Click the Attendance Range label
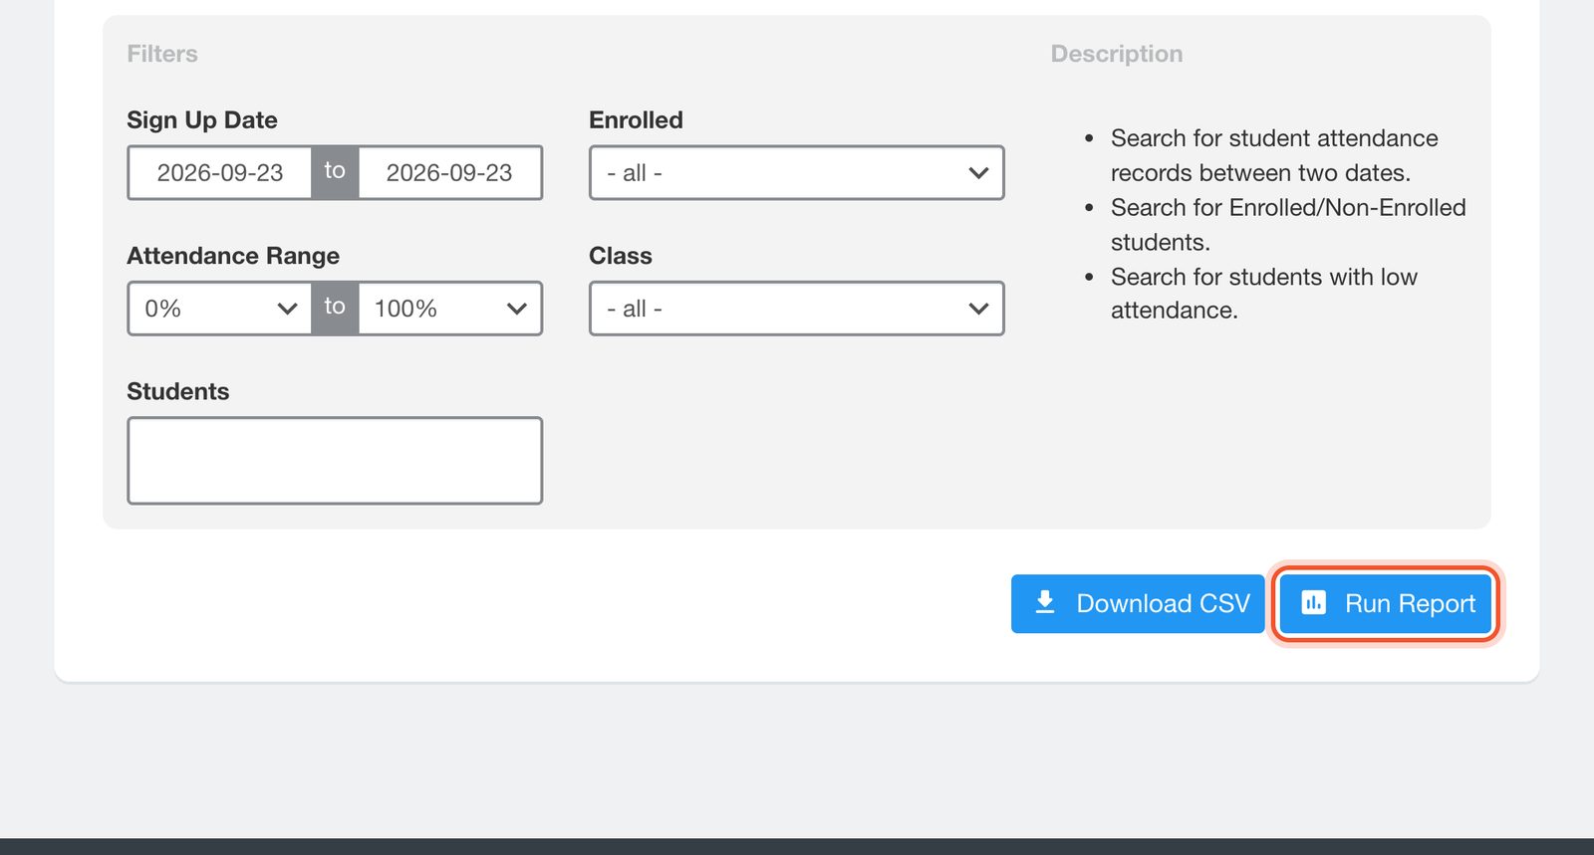 233,256
